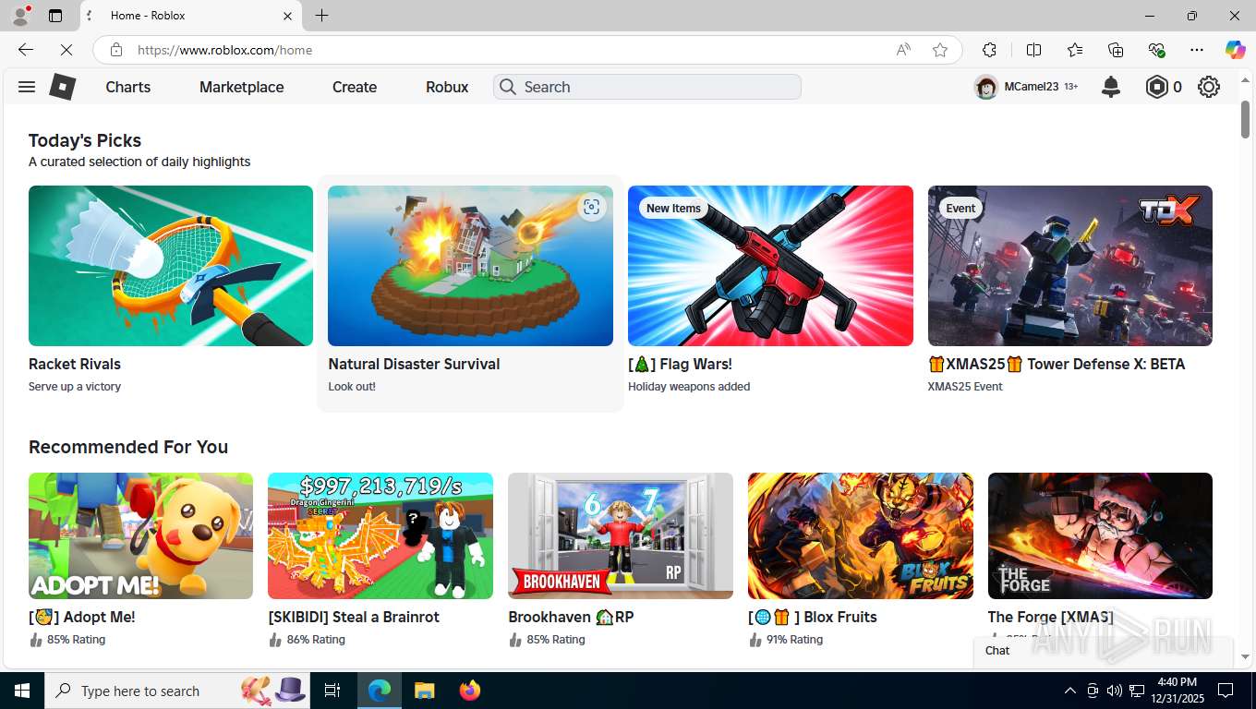Open the taskbar volume control
1256x709 pixels.
(1115, 691)
